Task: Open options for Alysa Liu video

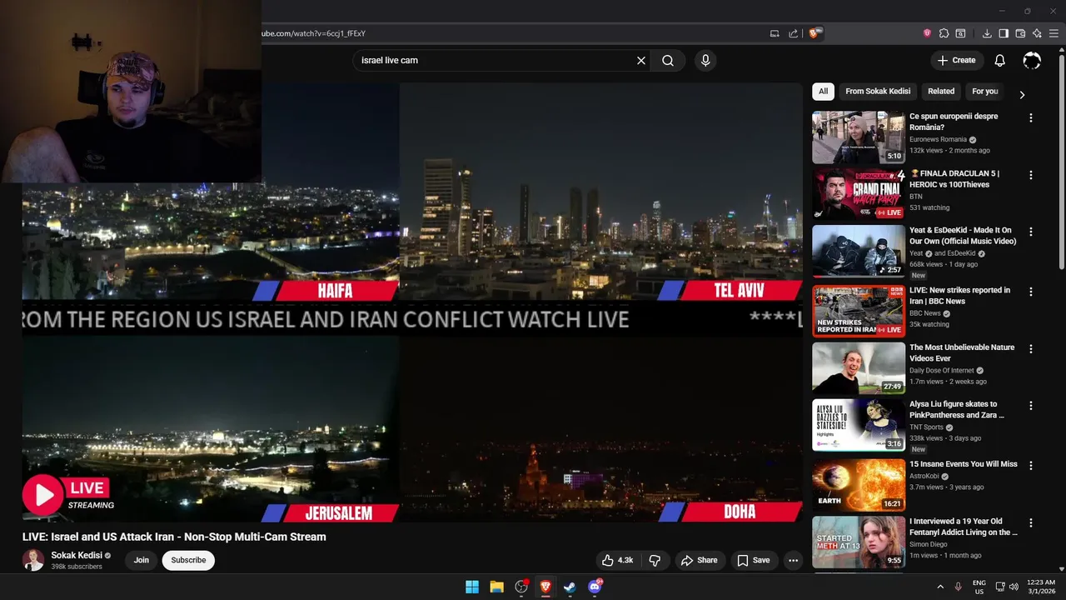Action: pos(1031,406)
